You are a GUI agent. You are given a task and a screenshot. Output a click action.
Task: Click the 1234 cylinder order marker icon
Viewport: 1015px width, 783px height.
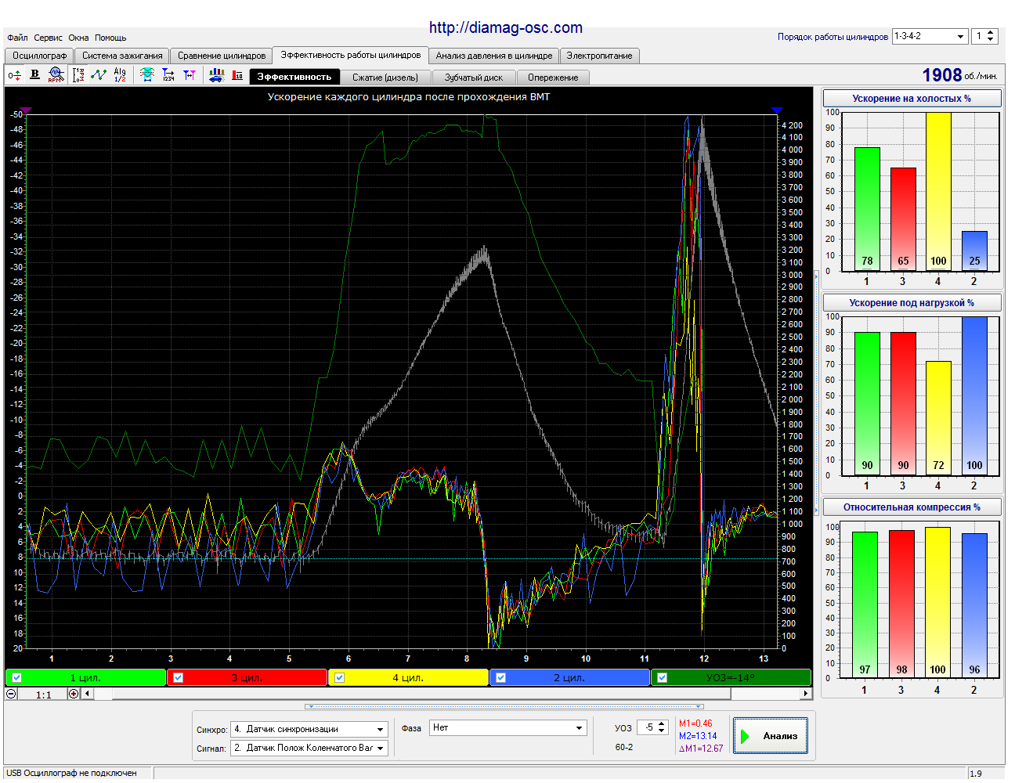pos(168,74)
